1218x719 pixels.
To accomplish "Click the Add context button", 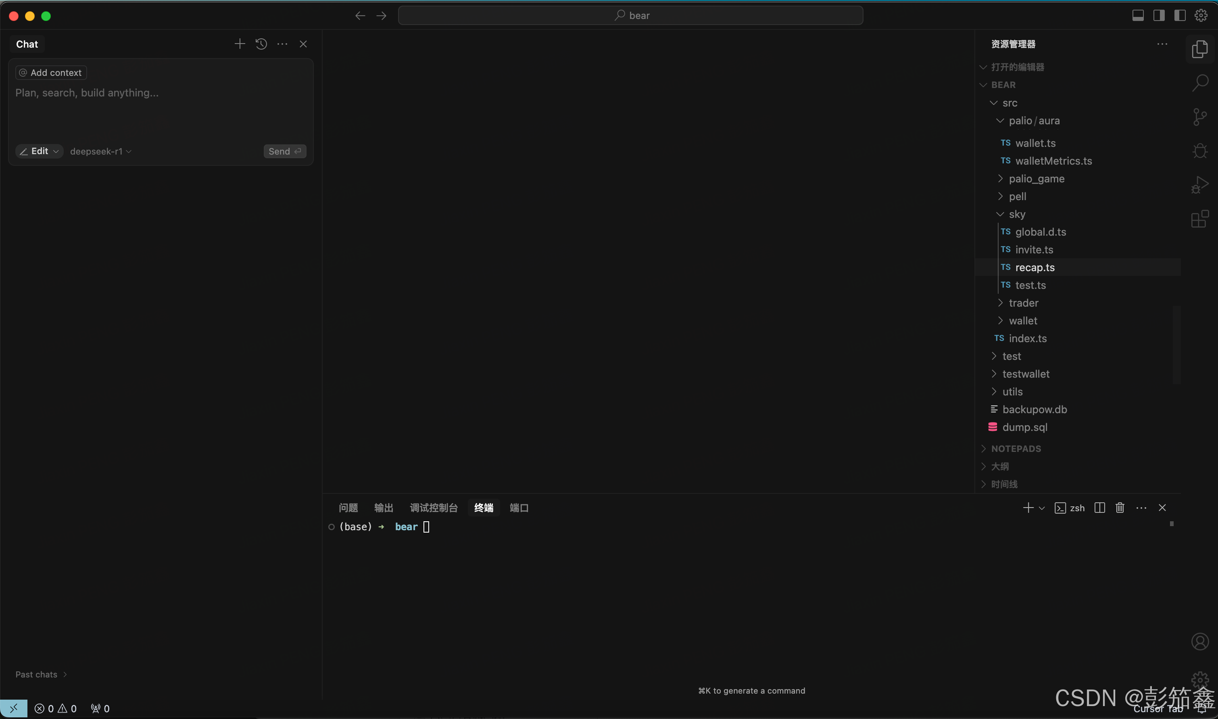I will coord(51,73).
